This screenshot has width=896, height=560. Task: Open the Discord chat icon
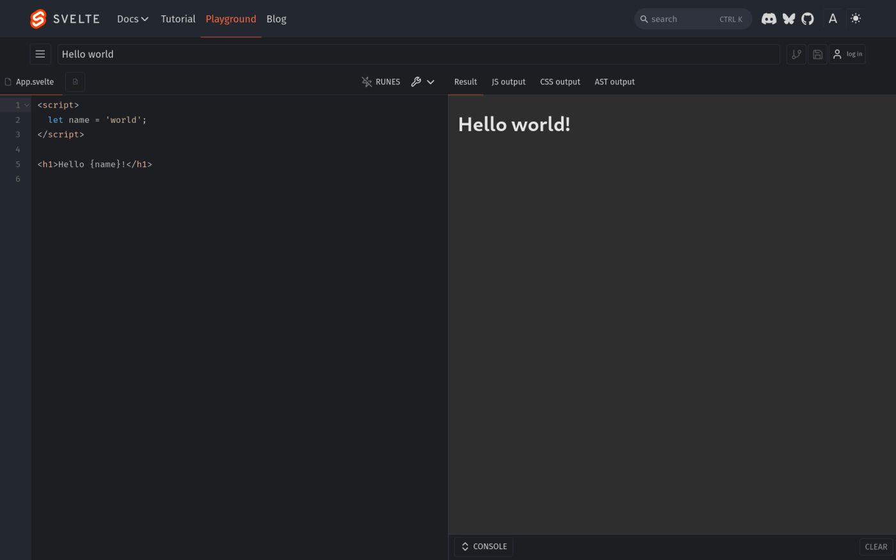(x=769, y=19)
